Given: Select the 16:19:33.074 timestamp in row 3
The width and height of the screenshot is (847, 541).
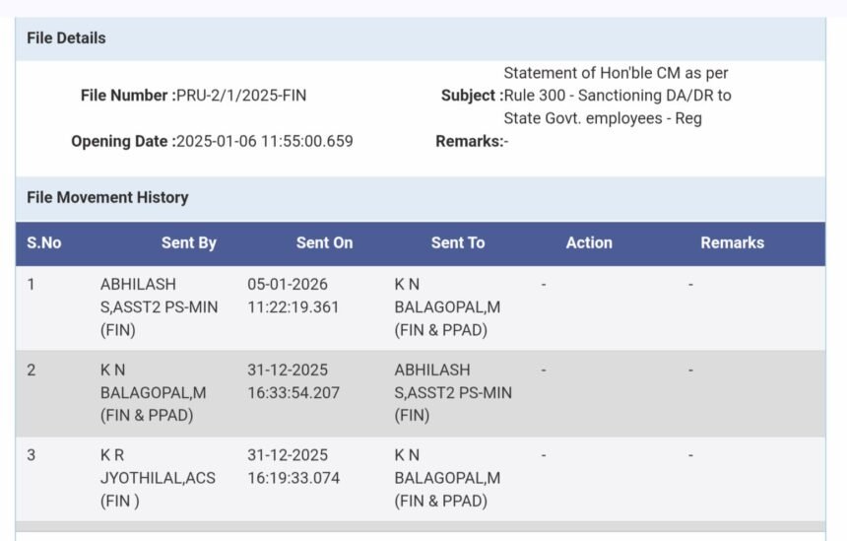Looking at the screenshot, I should tap(293, 478).
